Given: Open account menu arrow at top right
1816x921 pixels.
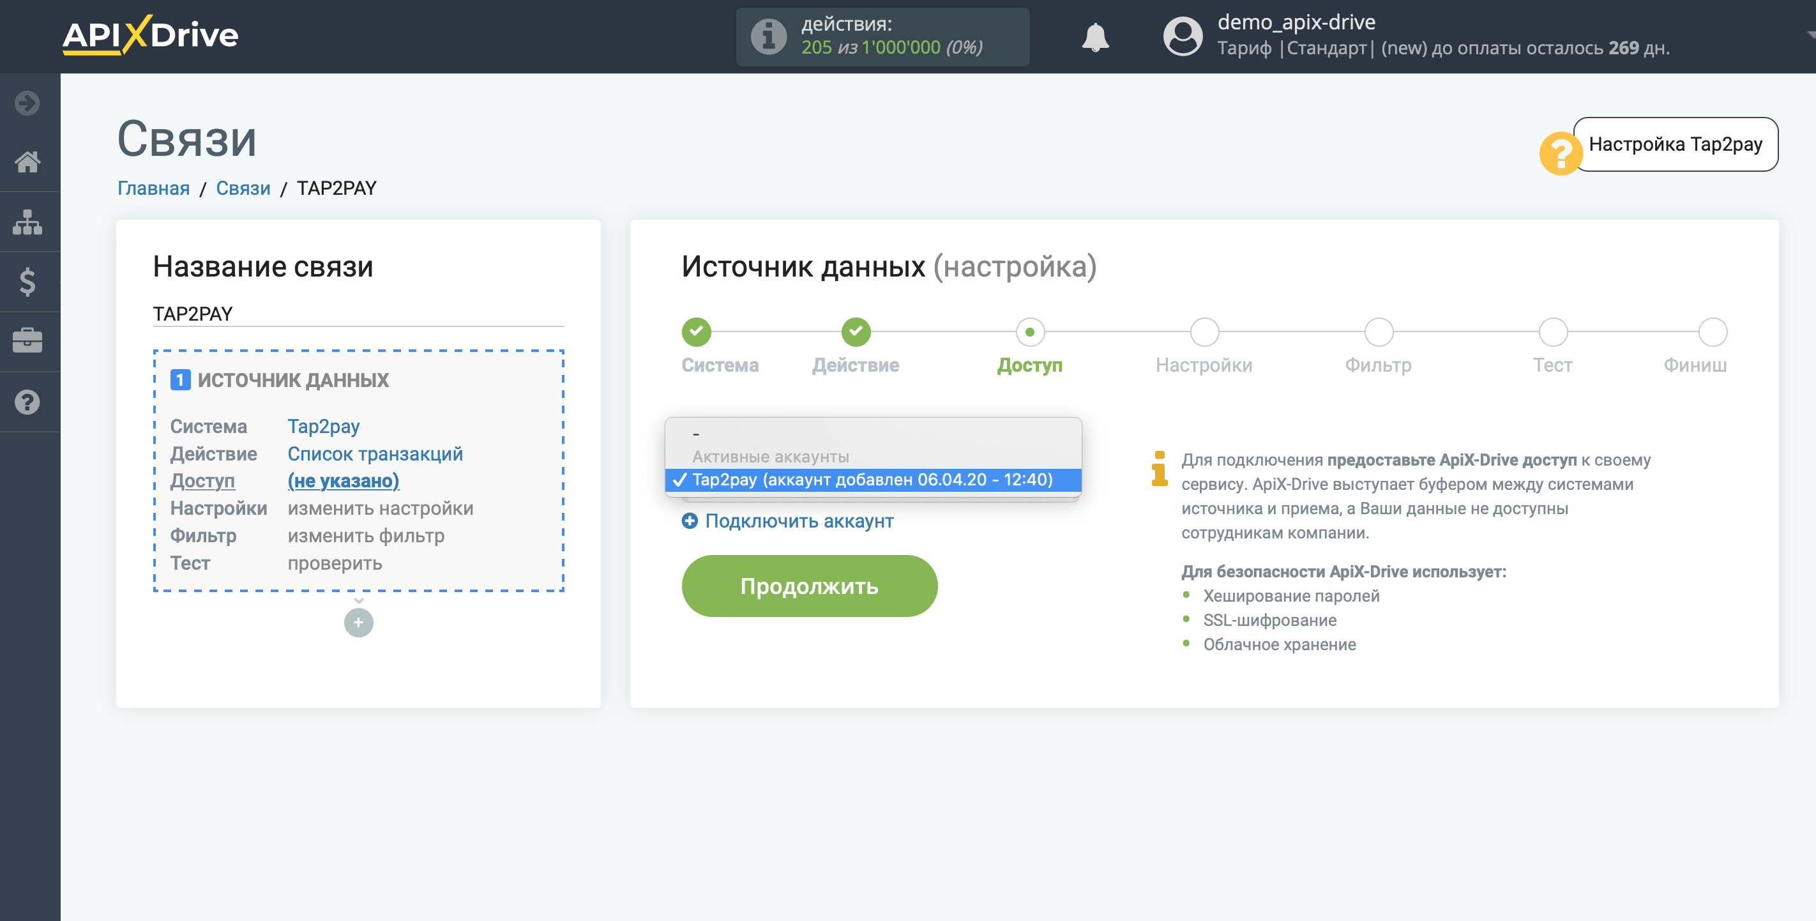Looking at the screenshot, I should coord(1810,34).
